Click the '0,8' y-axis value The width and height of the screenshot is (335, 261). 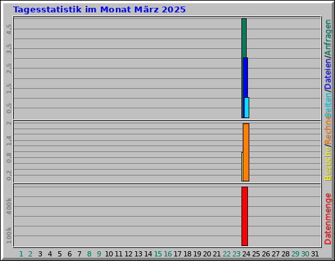[9, 158]
